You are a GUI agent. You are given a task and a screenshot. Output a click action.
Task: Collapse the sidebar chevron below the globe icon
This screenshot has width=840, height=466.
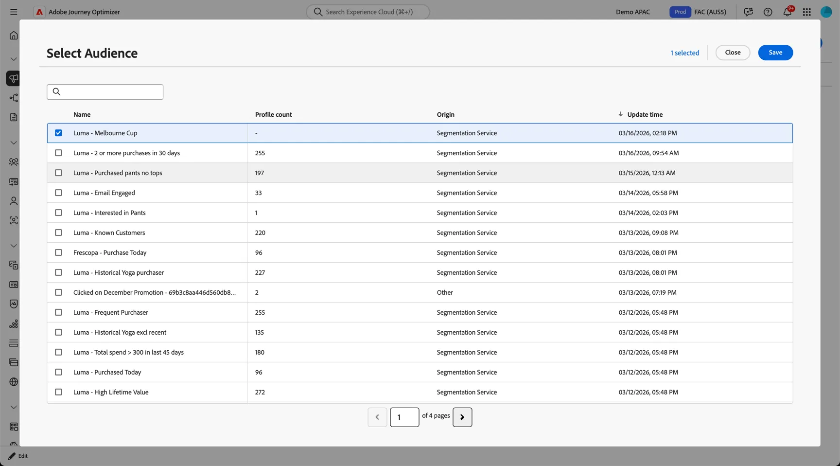pyautogui.click(x=14, y=407)
